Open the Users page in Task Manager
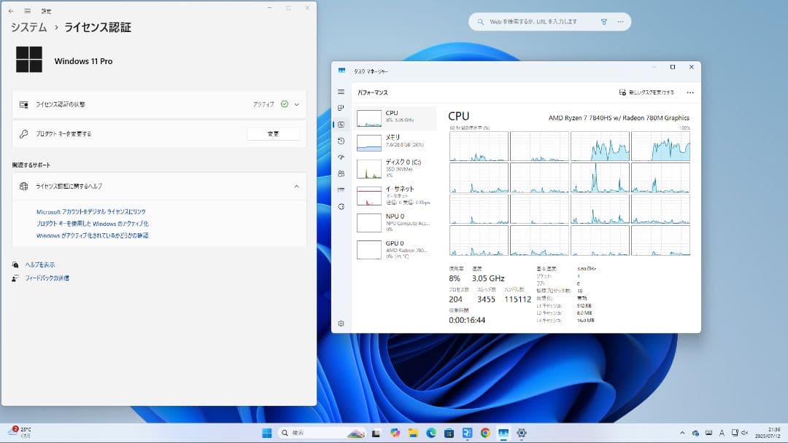788x443 pixels. [x=341, y=173]
